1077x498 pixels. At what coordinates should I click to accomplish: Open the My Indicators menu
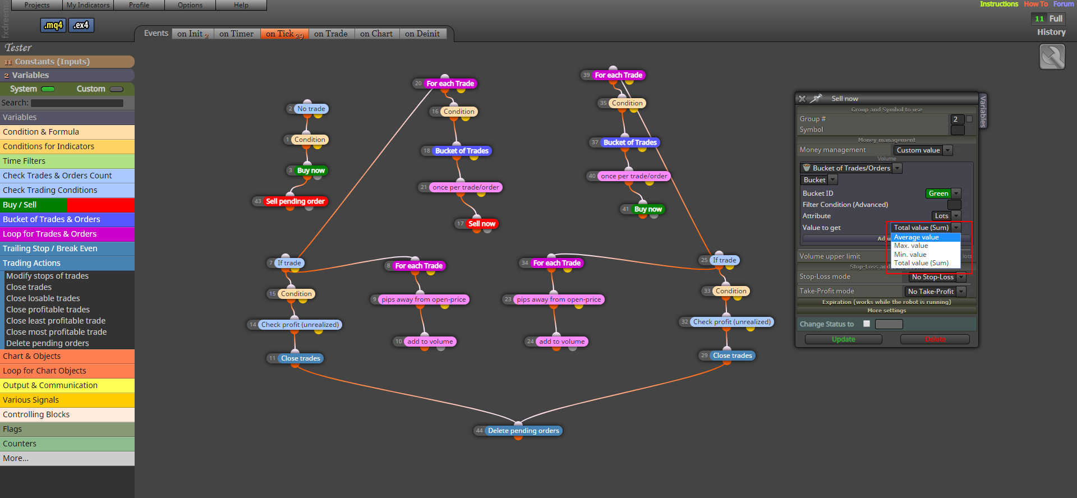[x=88, y=5]
